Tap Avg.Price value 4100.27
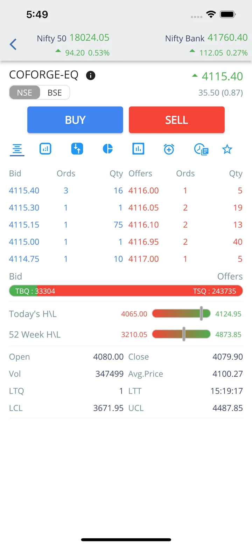This screenshot has height=546, width=252. point(227,374)
